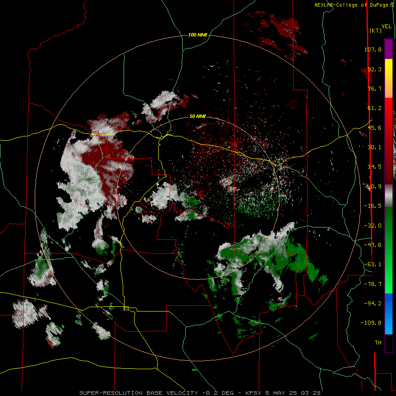This screenshot has width=396, height=396.
Task: Select the 92.3 legend value
Action: click(x=374, y=69)
